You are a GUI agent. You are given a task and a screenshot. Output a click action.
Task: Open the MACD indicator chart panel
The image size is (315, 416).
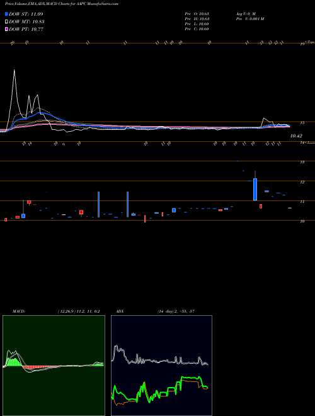coord(54,366)
